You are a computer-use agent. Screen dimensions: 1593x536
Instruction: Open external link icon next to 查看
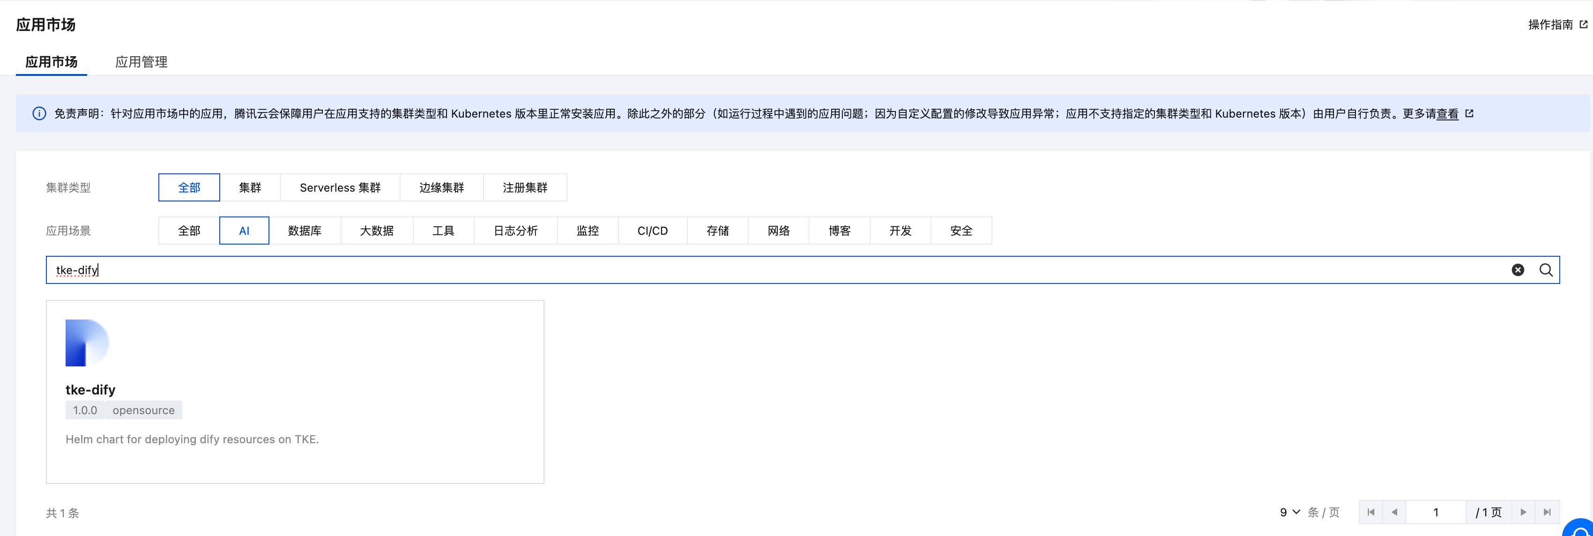point(1469,114)
